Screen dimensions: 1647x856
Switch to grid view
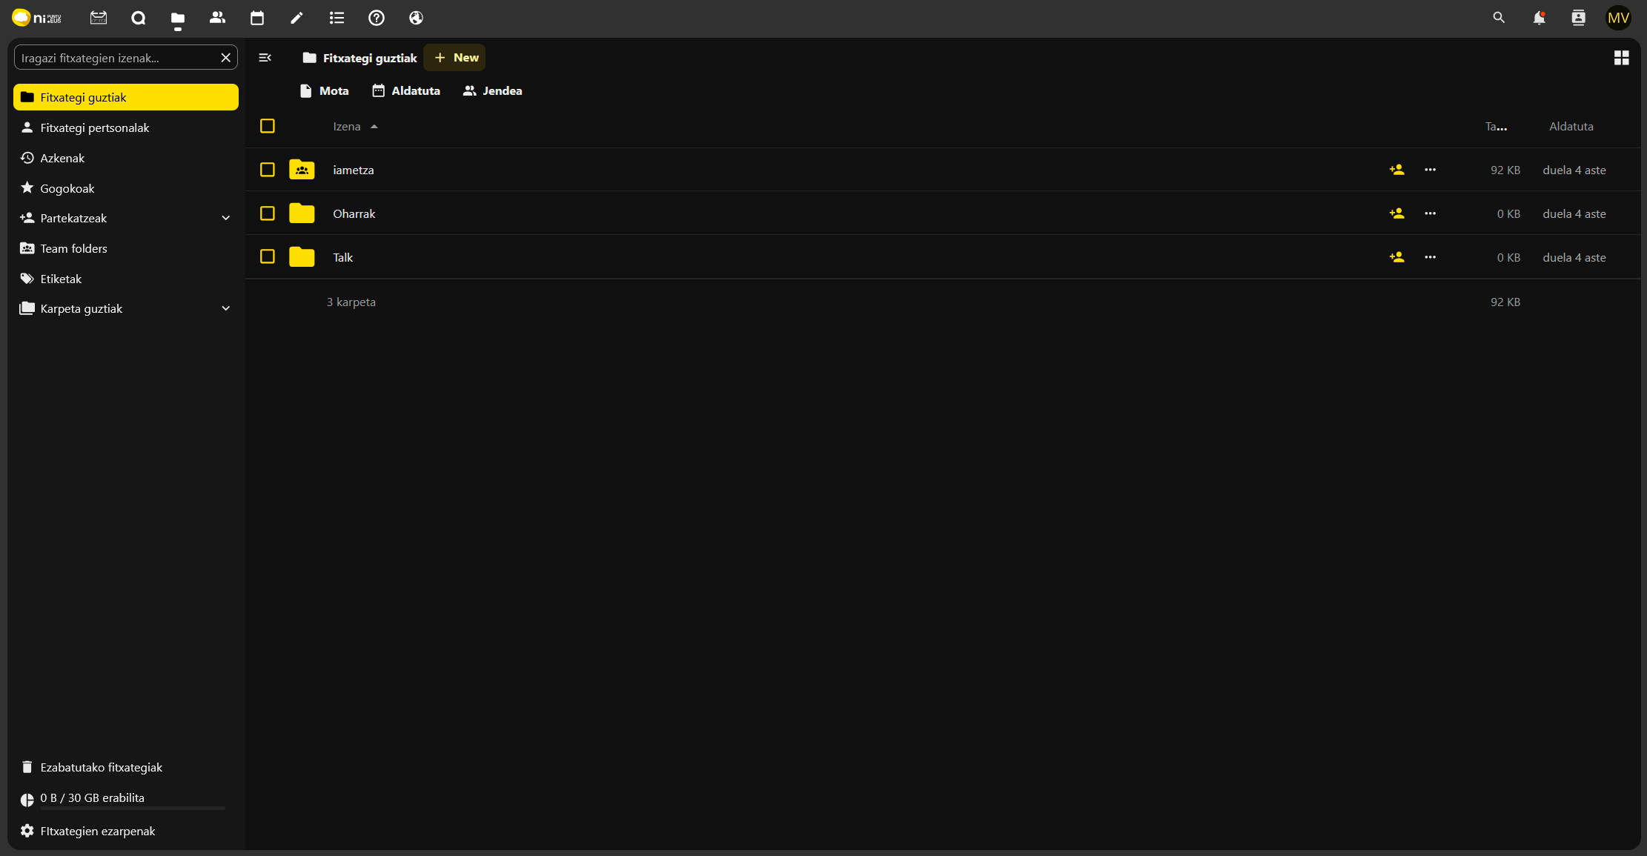pos(1621,58)
